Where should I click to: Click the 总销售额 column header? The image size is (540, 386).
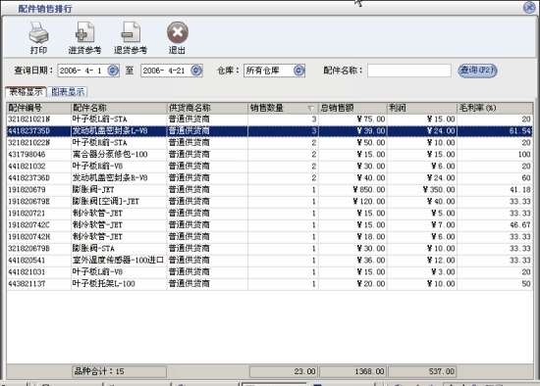click(x=352, y=108)
